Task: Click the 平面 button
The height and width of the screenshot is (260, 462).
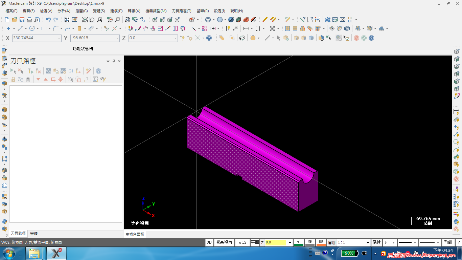Action: pyautogui.click(x=255, y=242)
